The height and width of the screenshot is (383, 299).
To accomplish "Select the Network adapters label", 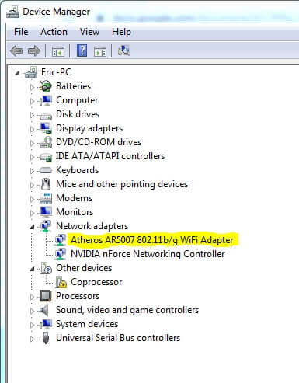I will [92, 226].
